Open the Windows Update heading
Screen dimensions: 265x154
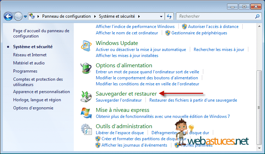117,43
